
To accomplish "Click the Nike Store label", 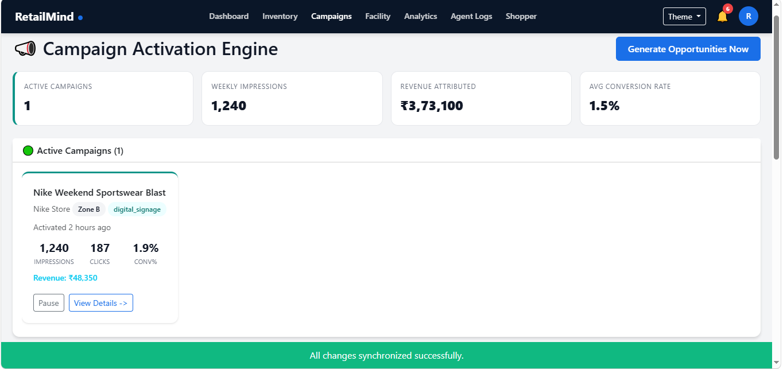I will point(52,209).
